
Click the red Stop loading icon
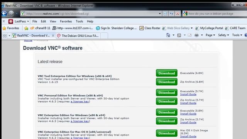[x=178, y=14]
